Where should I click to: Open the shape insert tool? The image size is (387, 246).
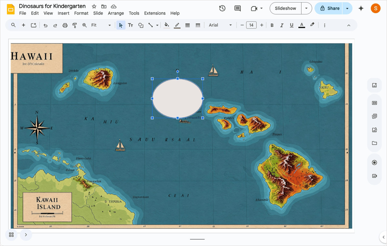pos(141,25)
